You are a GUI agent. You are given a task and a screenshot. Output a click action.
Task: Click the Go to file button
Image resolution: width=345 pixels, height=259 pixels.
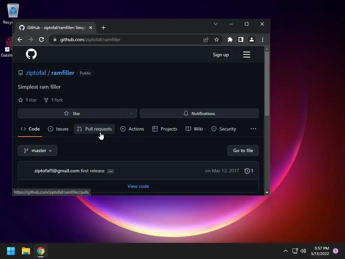243,151
